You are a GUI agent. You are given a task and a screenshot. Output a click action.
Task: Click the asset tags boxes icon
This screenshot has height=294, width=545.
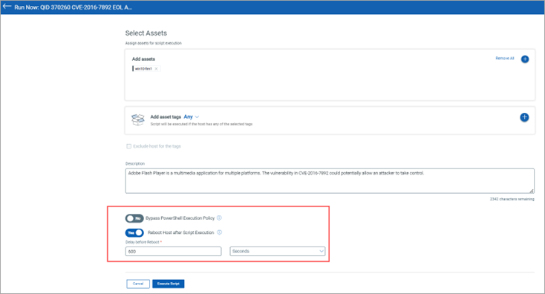tap(137, 120)
